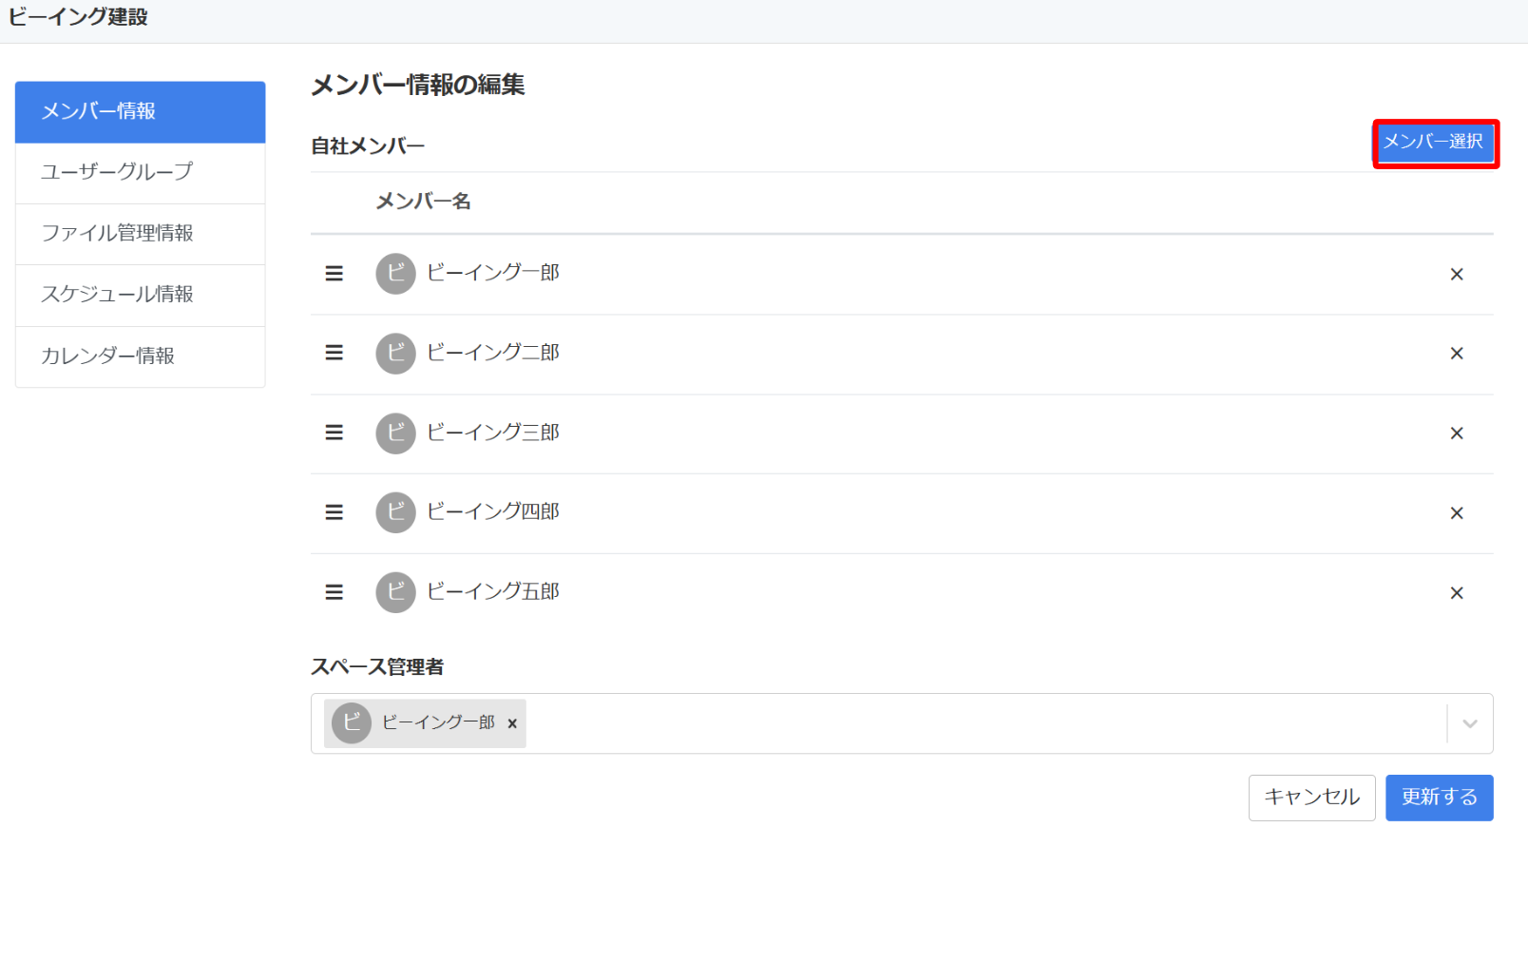Remove ビーイング一郎 tag from スペース管理者
The height and width of the screenshot is (962, 1528).
pyautogui.click(x=512, y=723)
